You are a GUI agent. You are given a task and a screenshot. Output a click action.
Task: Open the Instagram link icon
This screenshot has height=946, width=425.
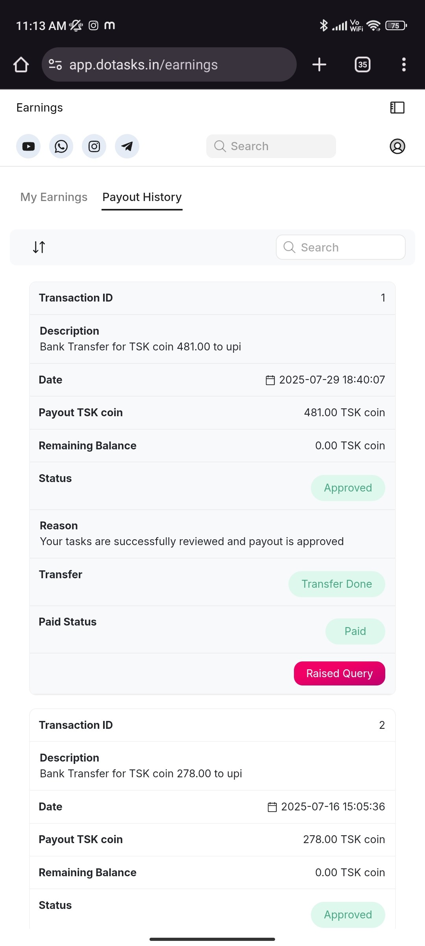pos(94,147)
